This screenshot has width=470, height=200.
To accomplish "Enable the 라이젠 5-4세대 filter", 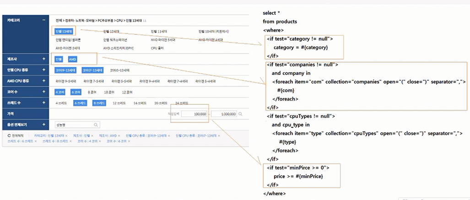I will [x=205, y=81].
